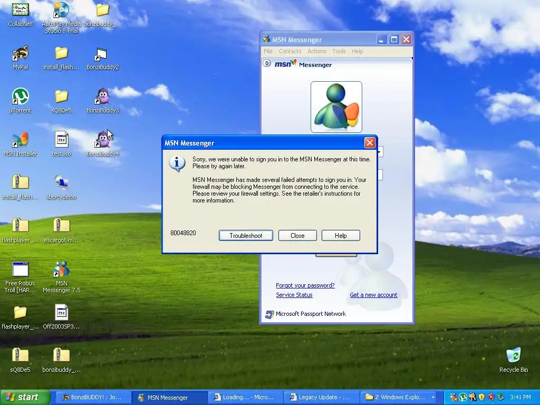Click the Help button in the error dialog
The height and width of the screenshot is (405, 540).
click(x=341, y=236)
